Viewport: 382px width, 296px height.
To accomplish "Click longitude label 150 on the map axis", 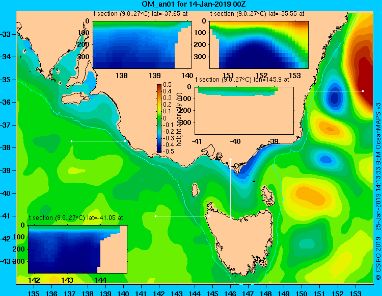I will [302, 293].
